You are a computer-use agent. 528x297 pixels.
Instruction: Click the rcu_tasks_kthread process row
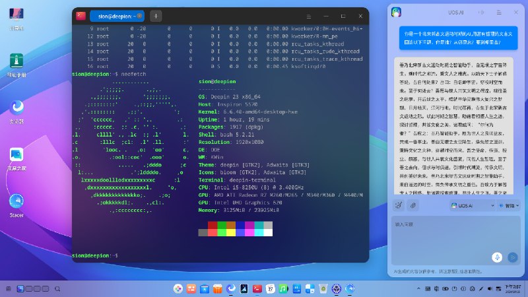(216, 44)
